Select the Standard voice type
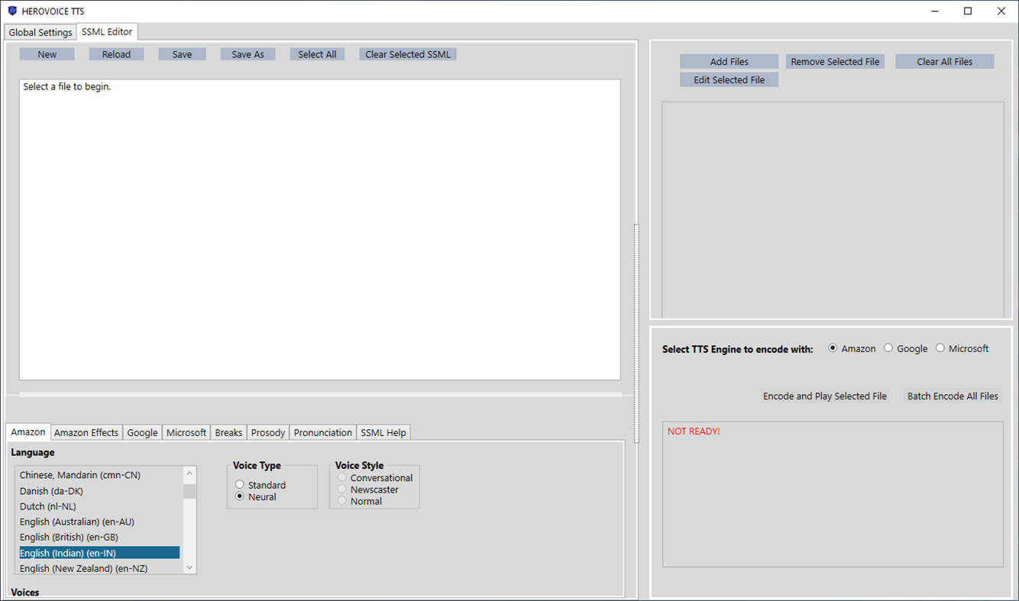The height and width of the screenshot is (601, 1019). (x=239, y=484)
